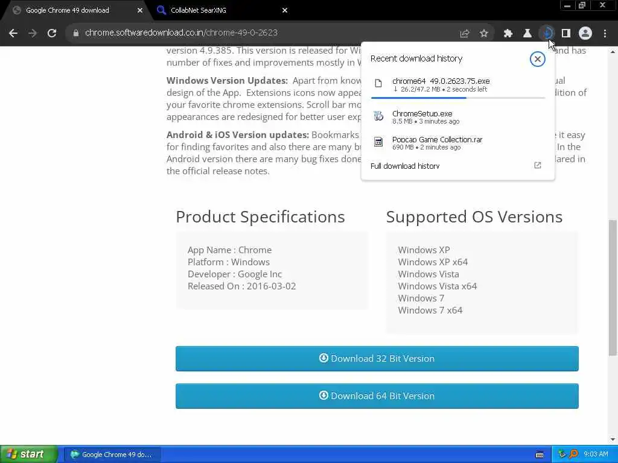
Task: Click the 'Developer : Google Inc' line
Action: point(235,274)
